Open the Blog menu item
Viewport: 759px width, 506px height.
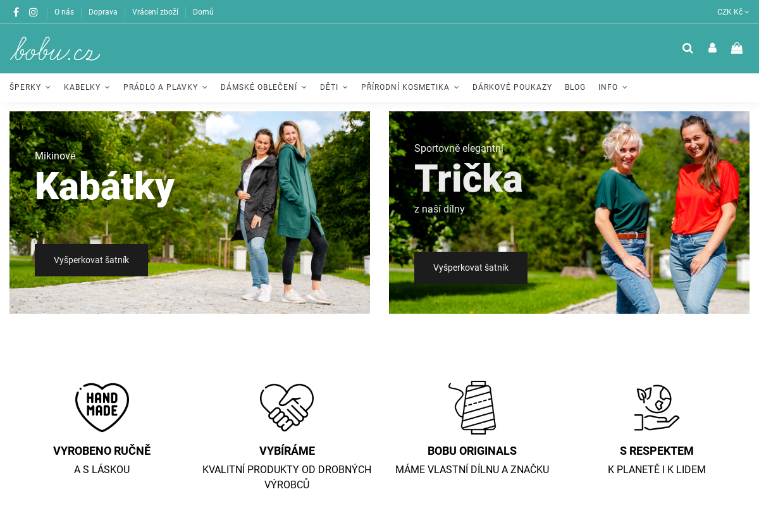click(575, 87)
